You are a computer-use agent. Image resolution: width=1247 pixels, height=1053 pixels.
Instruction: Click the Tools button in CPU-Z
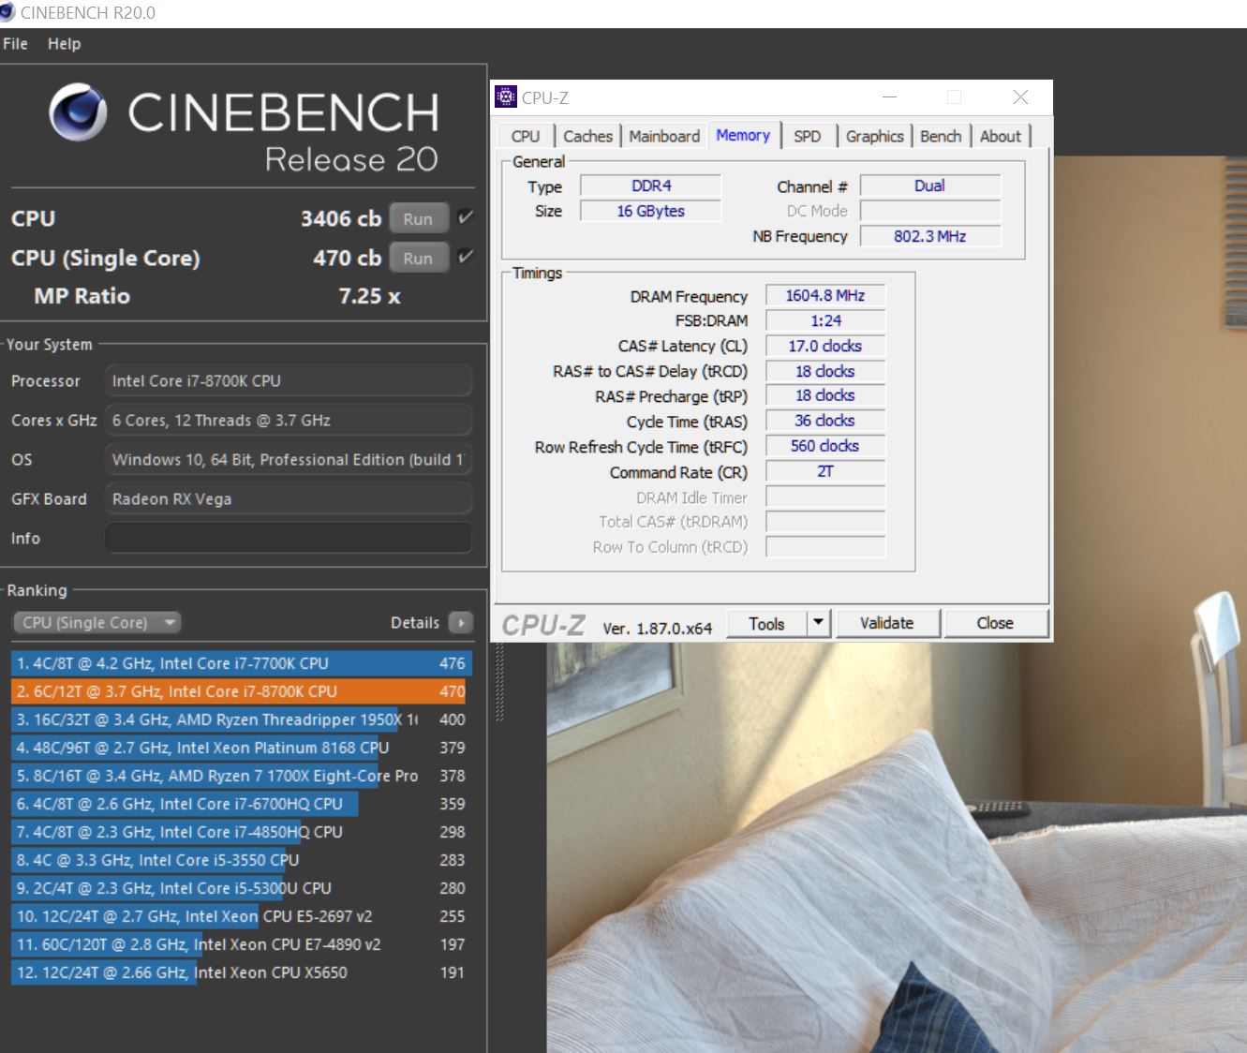pos(766,623)
